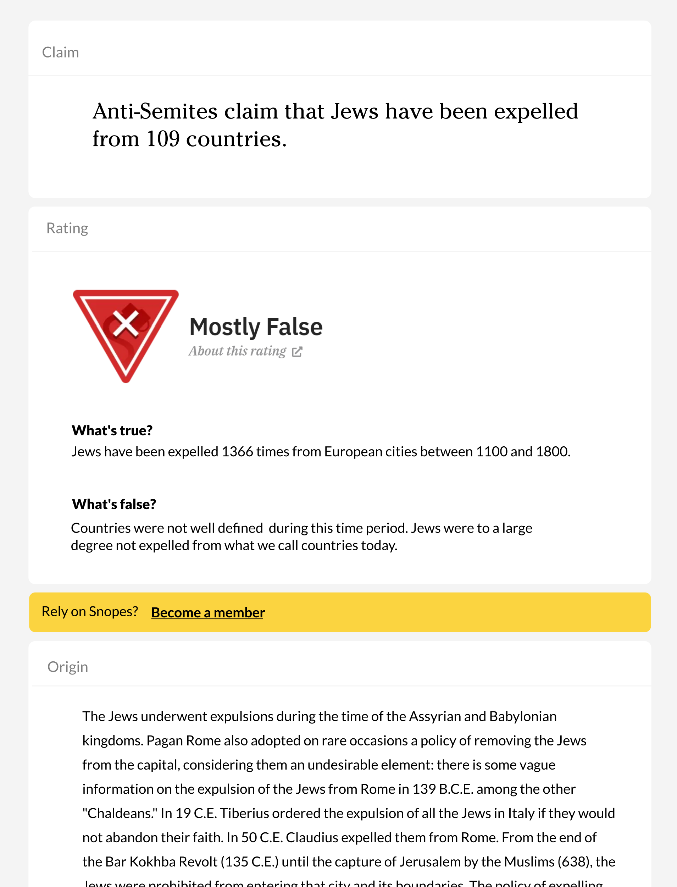Click the Origin line mentioning the Bar Kokhba Revolt
The height and width of the screenshot is (887, 677).
pos(349,861)
